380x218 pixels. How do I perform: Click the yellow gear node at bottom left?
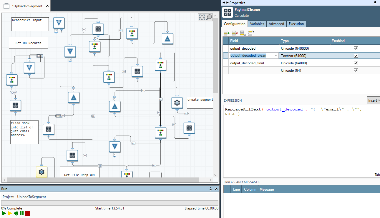(x=42, y=172)
